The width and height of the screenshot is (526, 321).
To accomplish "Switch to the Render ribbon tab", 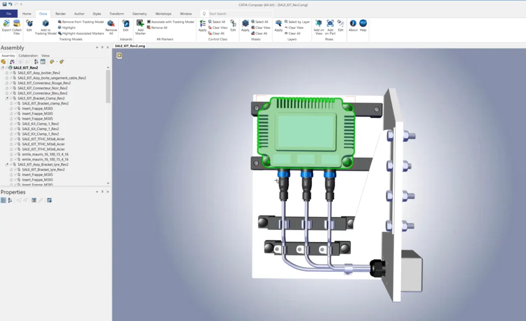I will tap(60, 13).
